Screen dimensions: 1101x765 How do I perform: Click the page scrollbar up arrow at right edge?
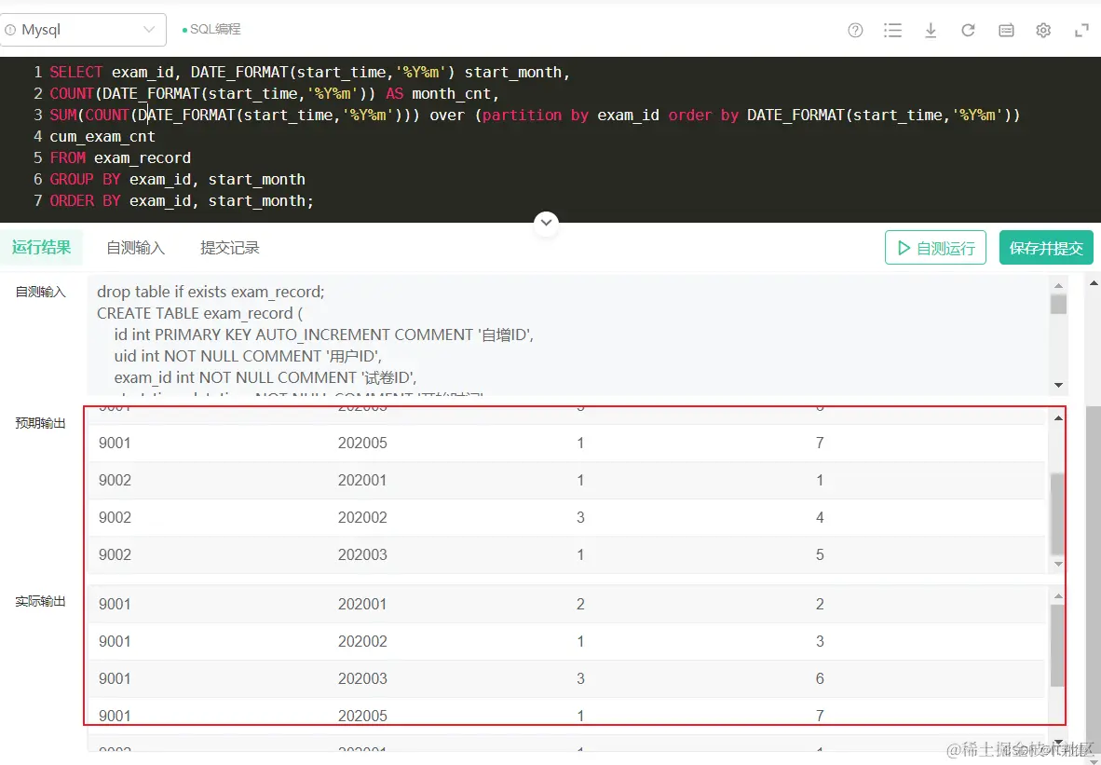(1094, 282)
